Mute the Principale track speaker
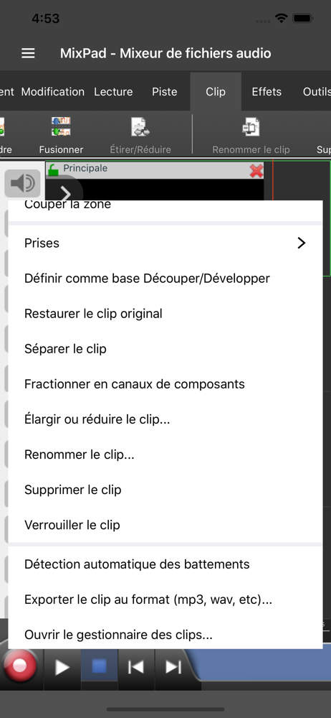This screenshot has height=718, width=331. (x=22, y=183)
